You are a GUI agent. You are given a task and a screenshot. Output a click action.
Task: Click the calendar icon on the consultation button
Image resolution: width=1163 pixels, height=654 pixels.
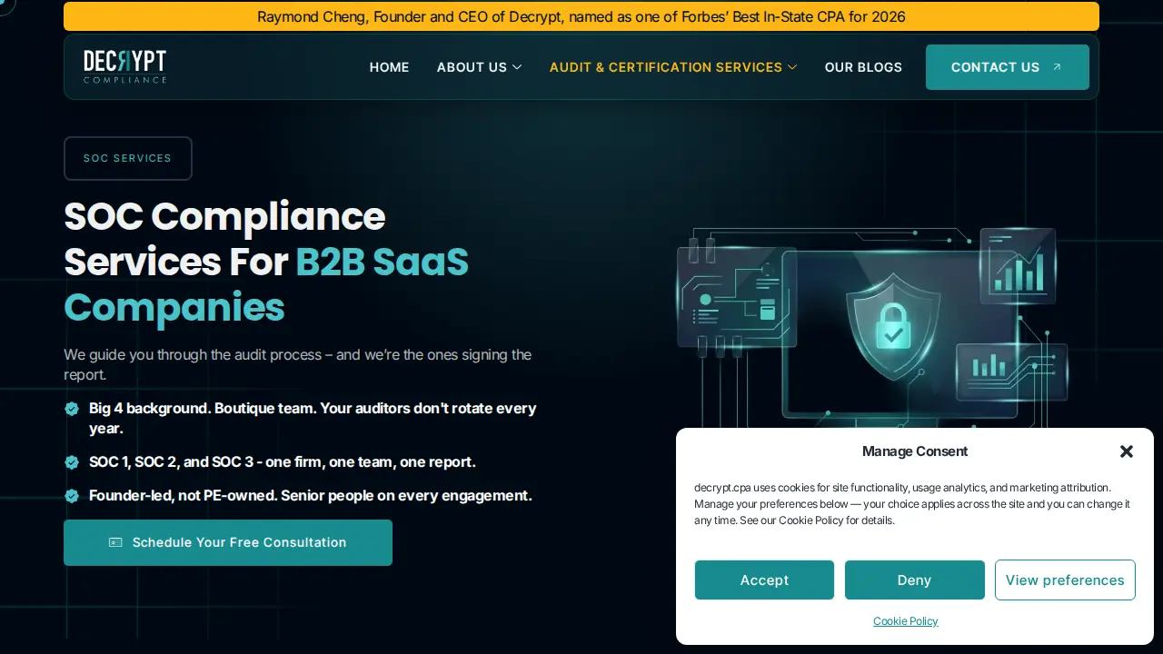coord(115,542)
